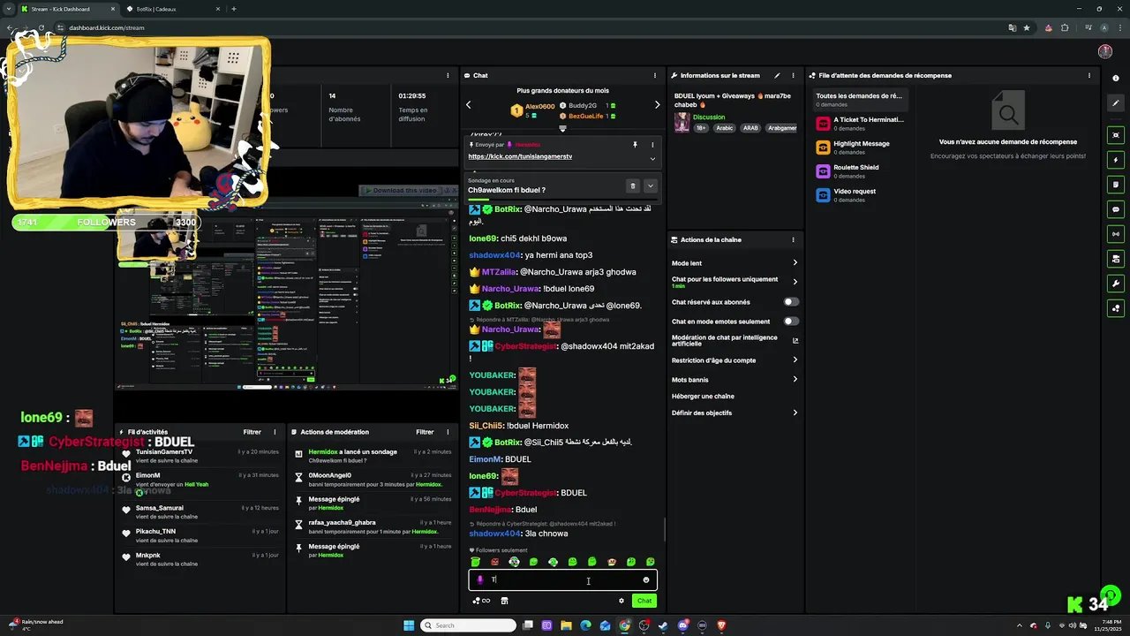Click Discord icon in Windows taskbar
Image resolution: width=1130 pixels, height=636 pixels.
682,625
